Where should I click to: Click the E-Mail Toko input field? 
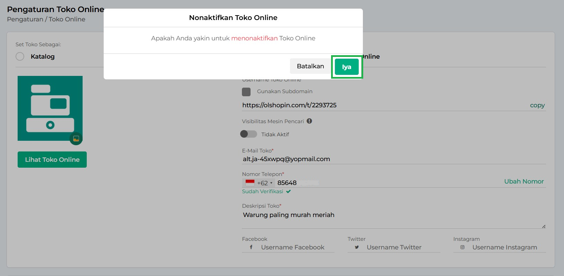click(x=393, y=159)
